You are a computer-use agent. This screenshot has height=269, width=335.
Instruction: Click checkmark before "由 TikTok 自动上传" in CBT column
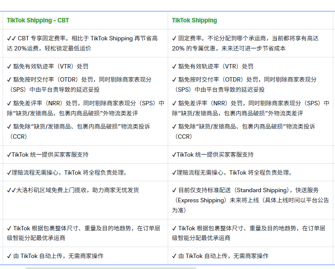pyautogui.click(x=9, y=256)
